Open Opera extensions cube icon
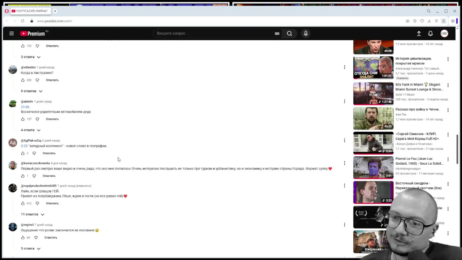Image resolution: width=462 pixels, height=260 pixels. tap(453, 21)
